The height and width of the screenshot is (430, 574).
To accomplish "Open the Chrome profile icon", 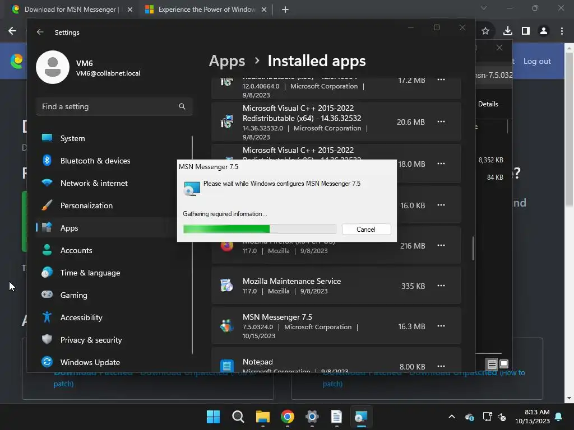I will pyautogui.click(x=544, y=31).
